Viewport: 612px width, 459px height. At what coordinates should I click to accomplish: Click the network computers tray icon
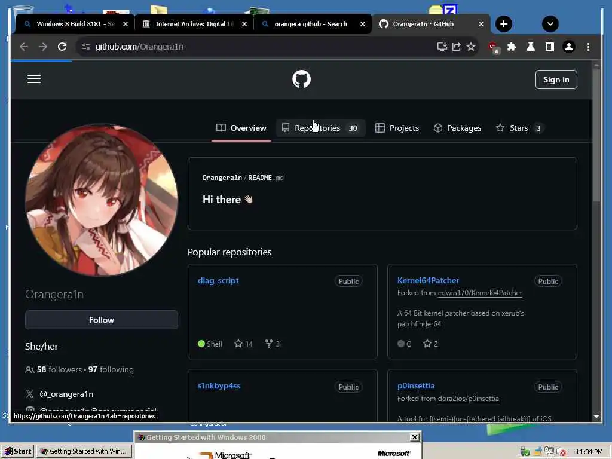(x=550, y=452)
